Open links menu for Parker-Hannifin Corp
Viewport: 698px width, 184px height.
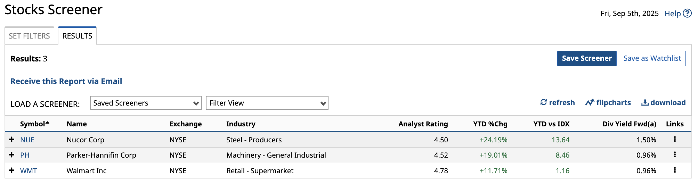point(675,154)
